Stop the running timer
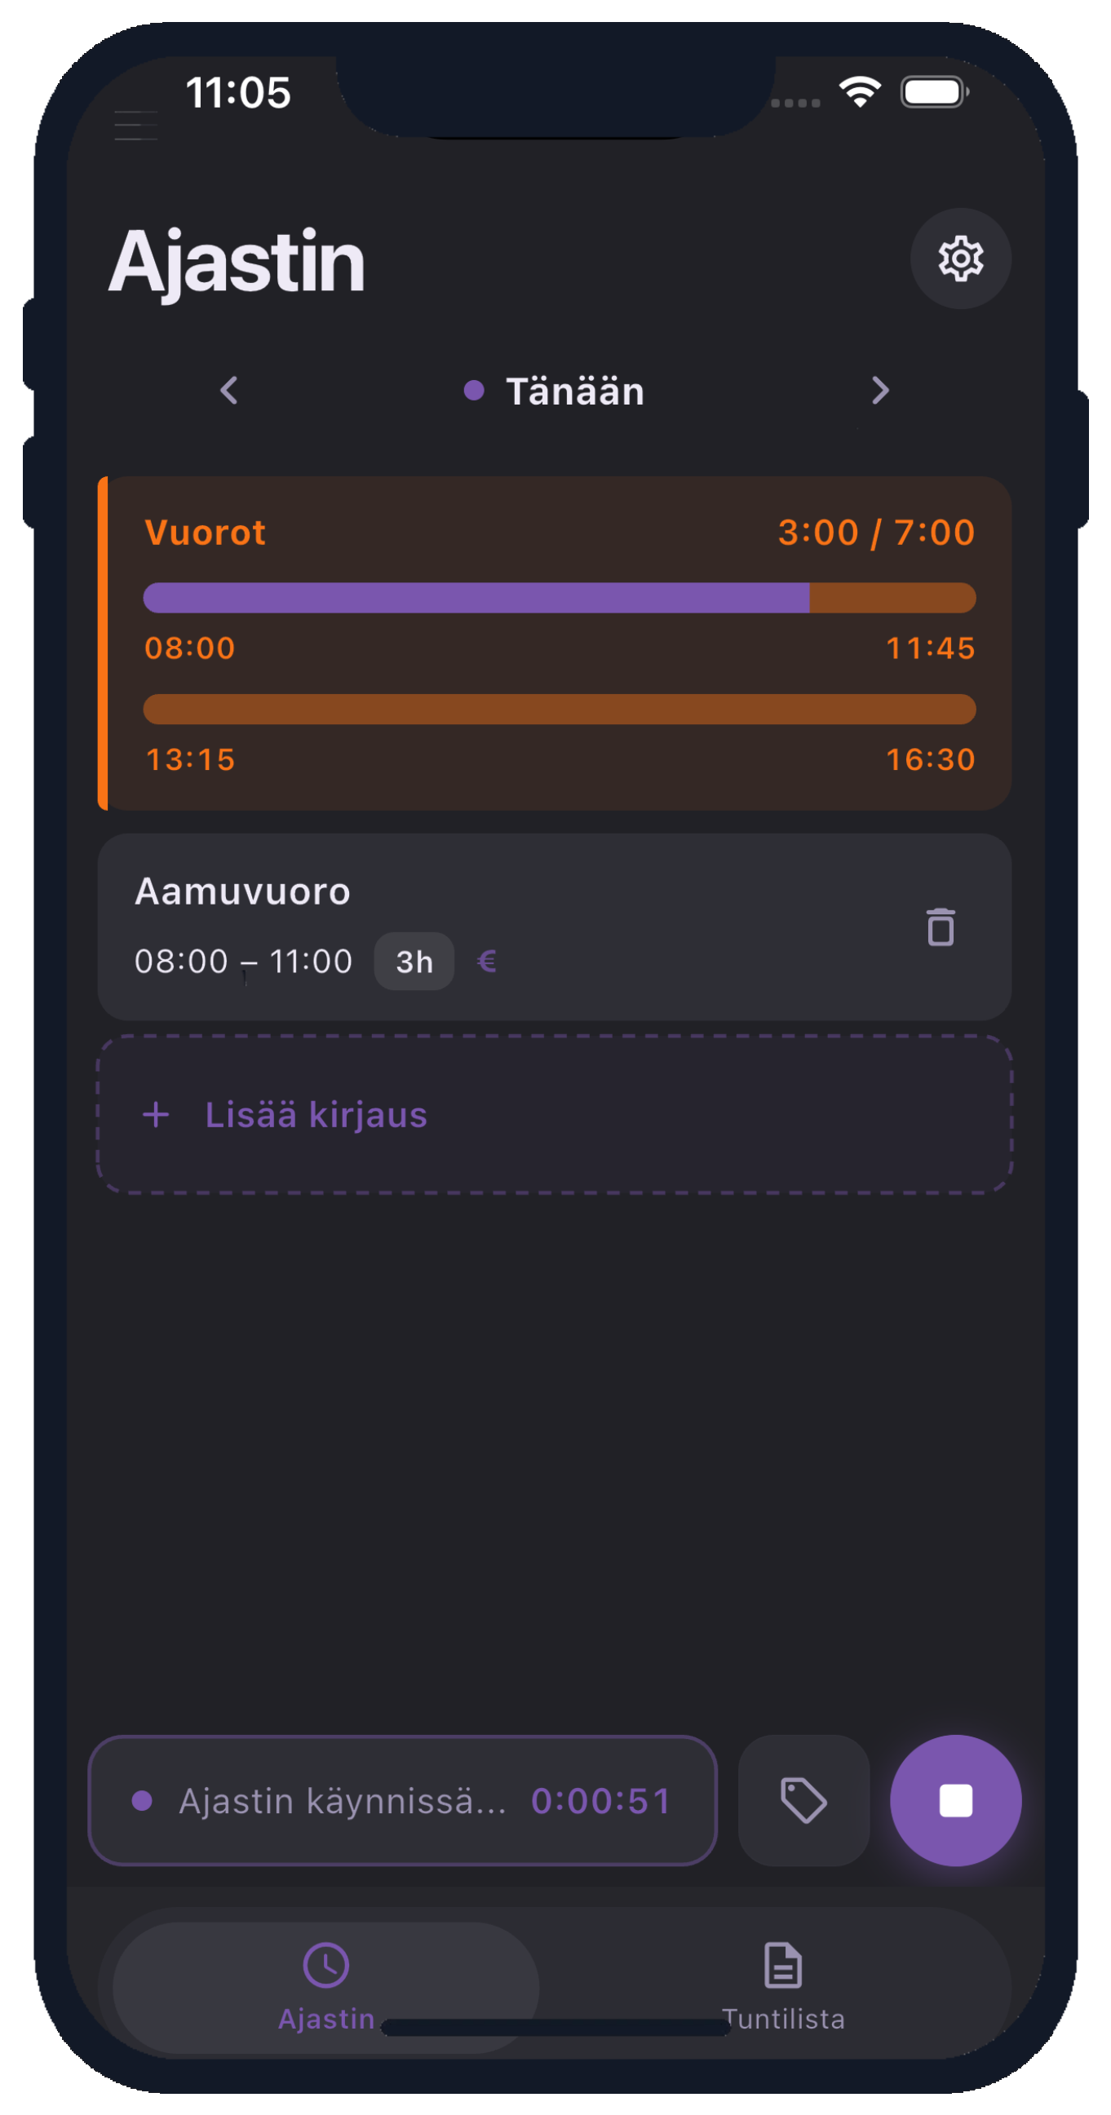The height and width of the screenshot is (2115, 1111). (955, 1799)
